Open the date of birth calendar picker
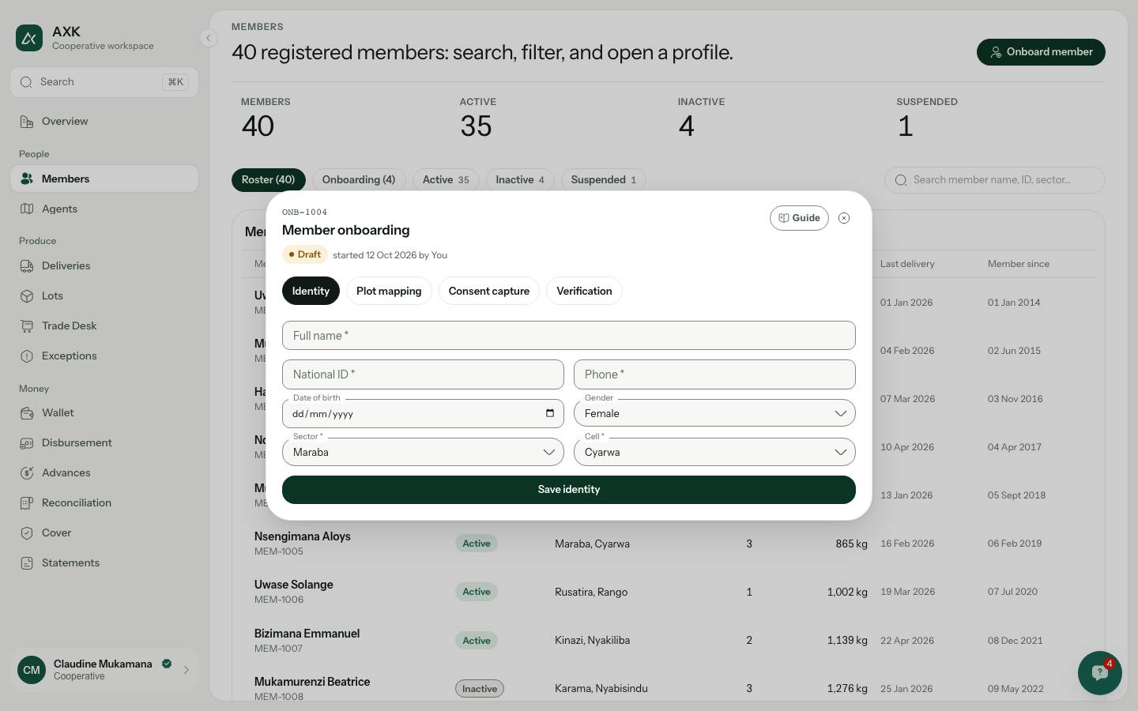Image resolution: width=1138 pixels, height=711 pixels. pos(550,413)
